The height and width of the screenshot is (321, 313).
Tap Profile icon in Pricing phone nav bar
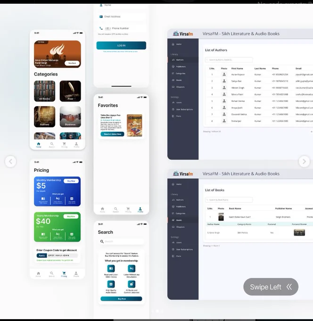click(76, 274)
